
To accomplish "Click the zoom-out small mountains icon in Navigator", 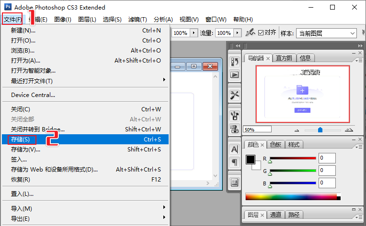I will click(297, 130).
